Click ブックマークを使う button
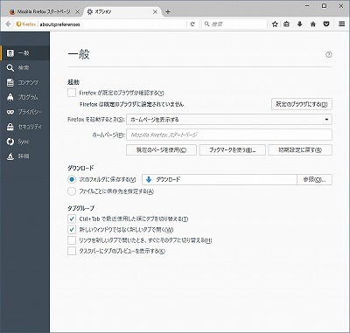 coord(233,150)
